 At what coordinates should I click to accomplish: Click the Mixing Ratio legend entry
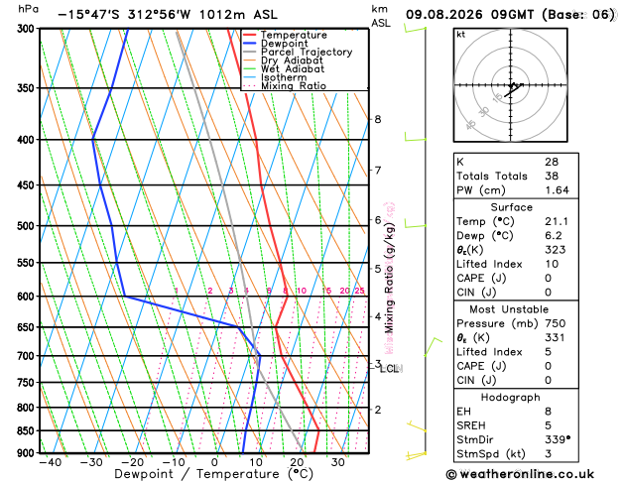[285, 86]
